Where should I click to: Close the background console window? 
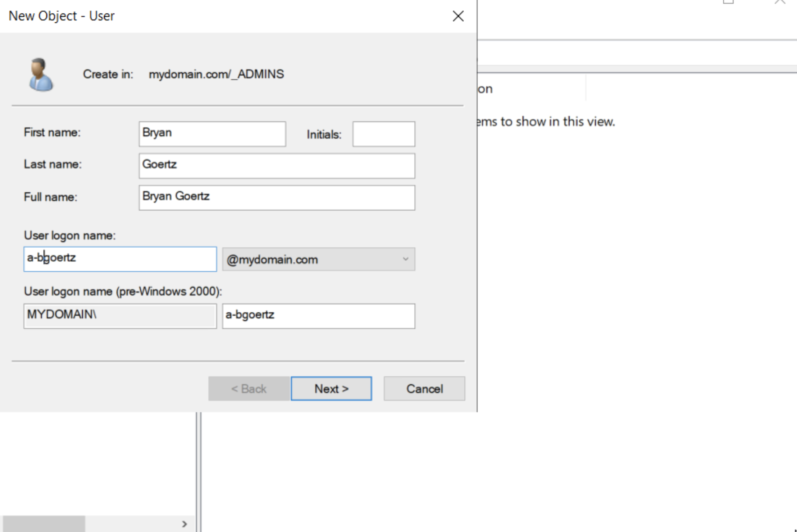click(x=780, y=2)
